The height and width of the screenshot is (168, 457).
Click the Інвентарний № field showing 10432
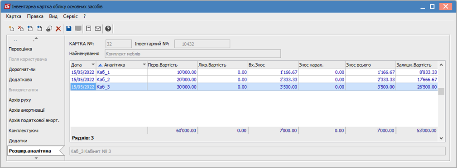(202, 44)
